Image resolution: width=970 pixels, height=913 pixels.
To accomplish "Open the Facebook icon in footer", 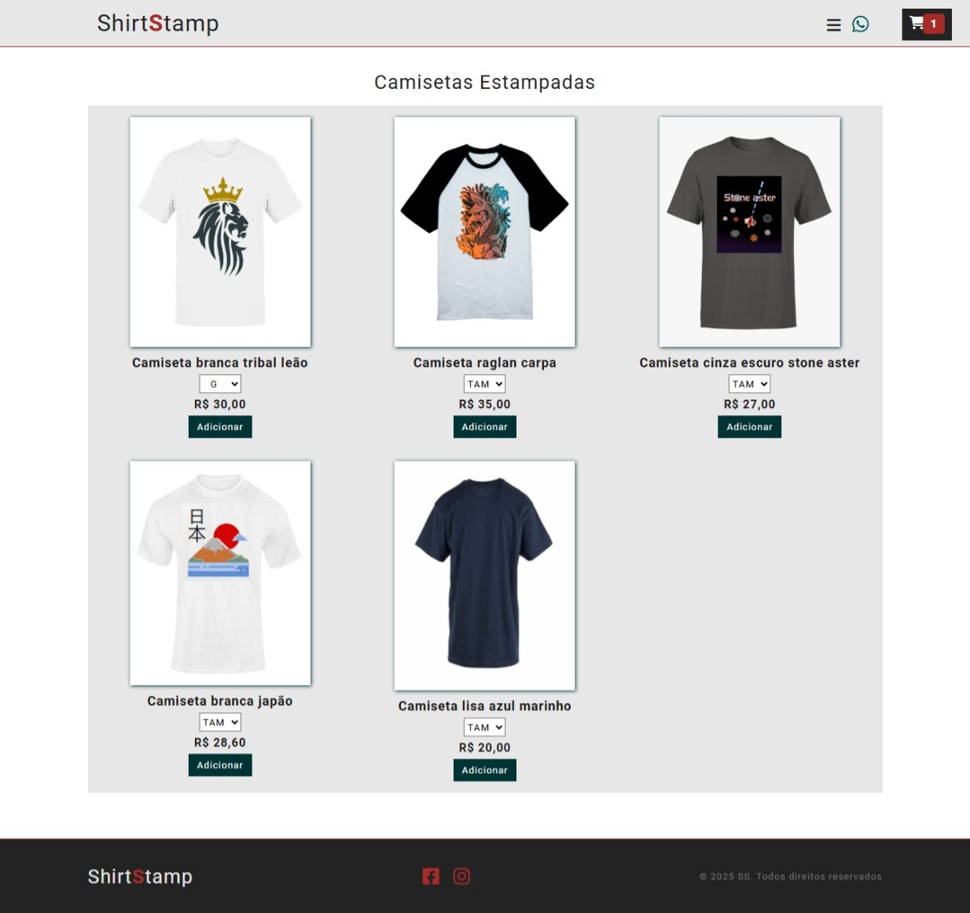I will (431, 876).
